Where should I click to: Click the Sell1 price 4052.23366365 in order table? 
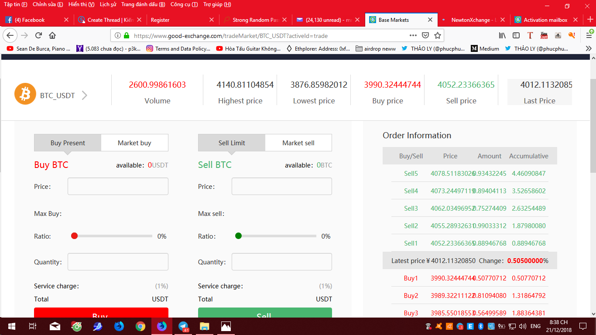click(452, 243)
